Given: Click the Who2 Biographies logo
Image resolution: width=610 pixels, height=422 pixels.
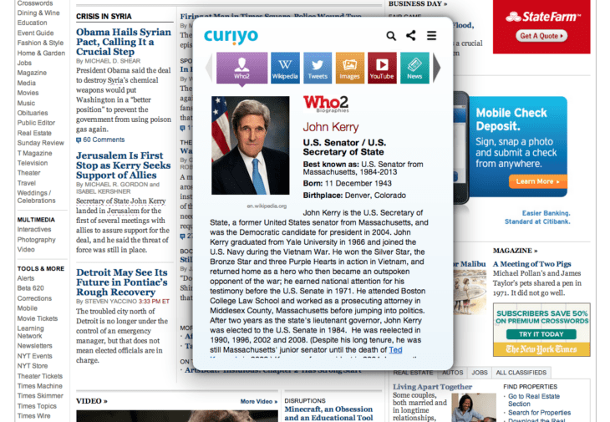Looking at the screenshot, I should pos(326,104).
